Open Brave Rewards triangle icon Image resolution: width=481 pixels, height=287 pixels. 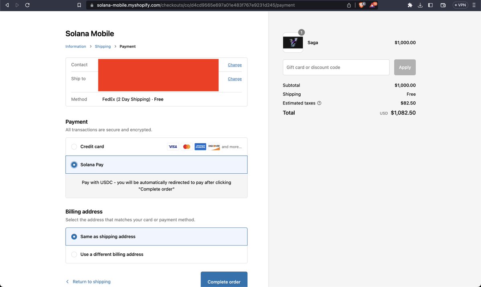[x=373, y=5]
